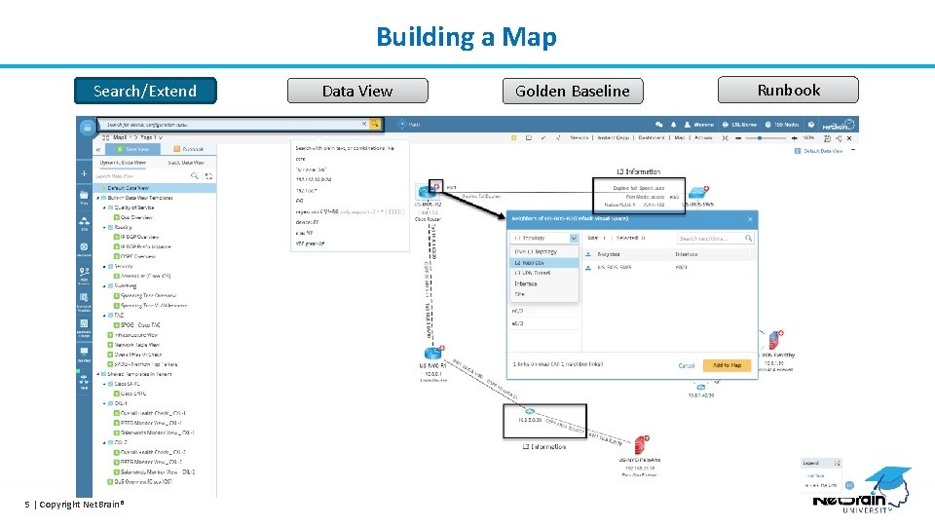
Task: Click the zoom out minus icon
Action: [738, 137]
